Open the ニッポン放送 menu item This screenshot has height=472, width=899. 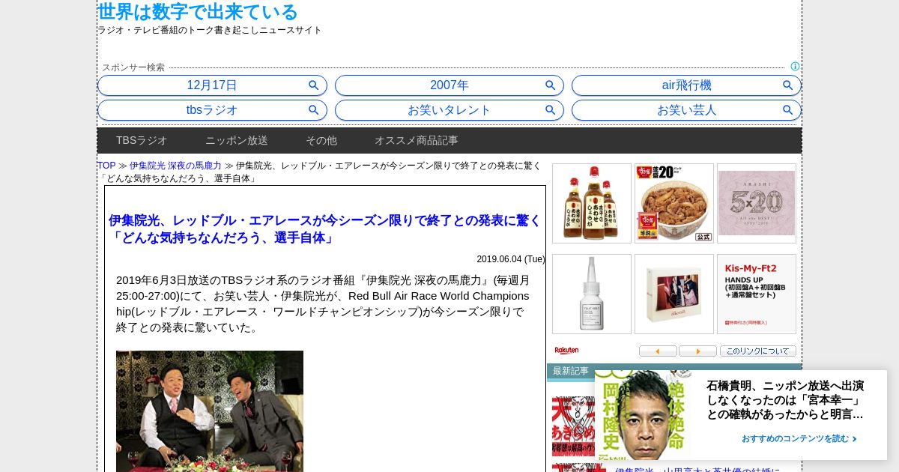[237, 140]
